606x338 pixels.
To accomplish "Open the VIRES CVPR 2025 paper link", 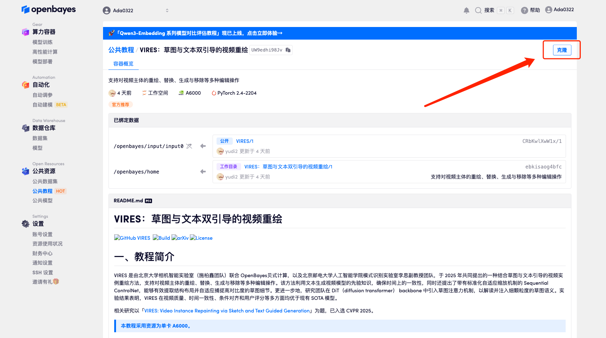I will (x=227, y=311).
